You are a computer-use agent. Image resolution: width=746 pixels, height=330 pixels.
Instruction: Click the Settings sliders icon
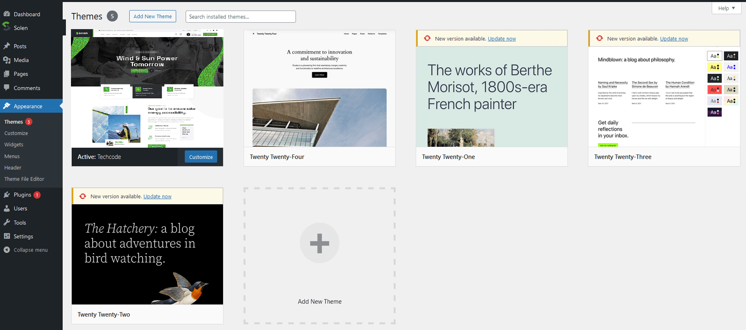tap(7, 236)
